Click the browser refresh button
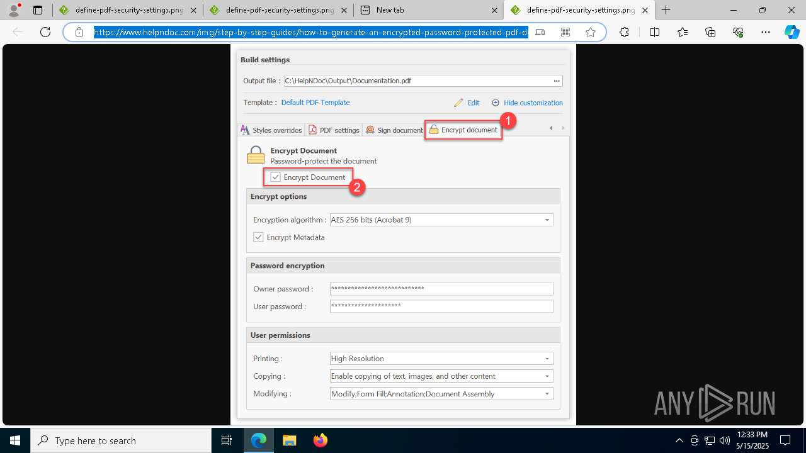Viewport: 806px width, 453px height. point(45,32)
